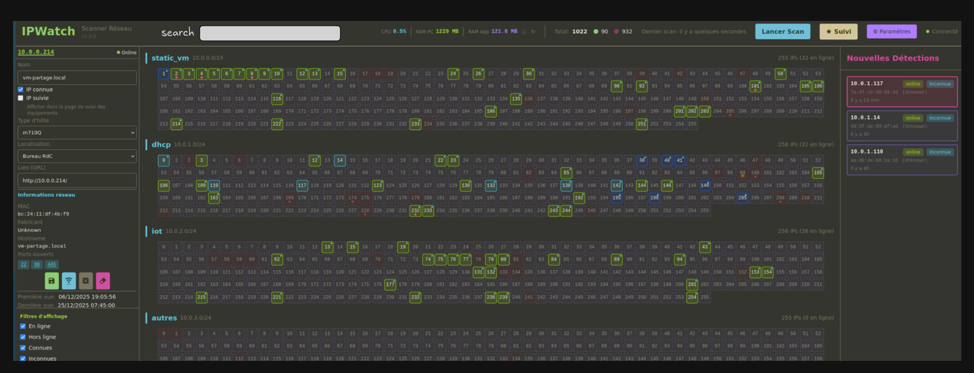974x373 pixels.
Task: Open port 445 link
Action: (x=51, y=265)
